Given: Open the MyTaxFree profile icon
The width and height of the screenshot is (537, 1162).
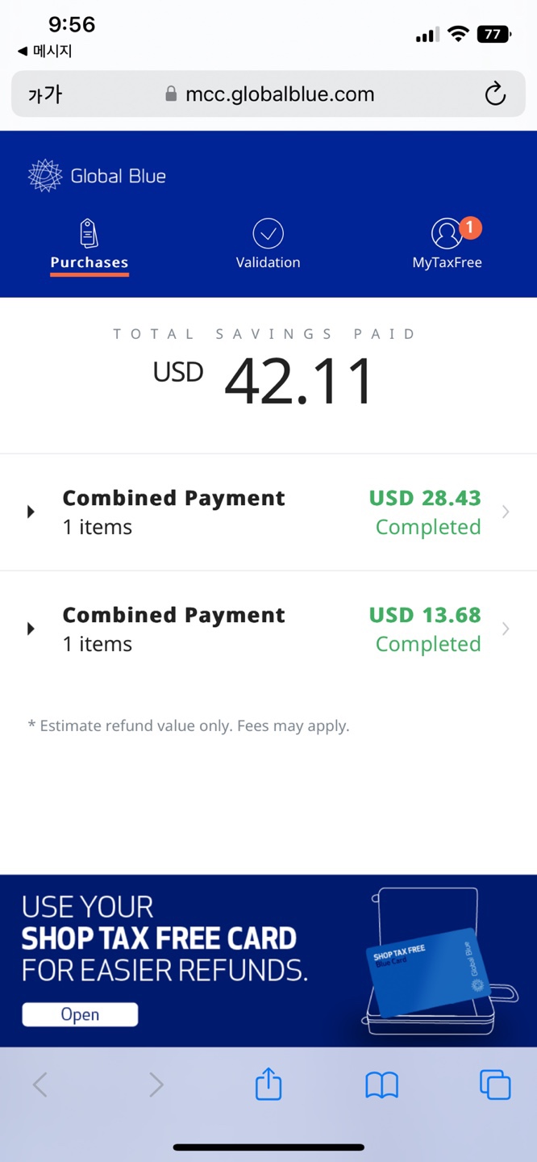Looking at the screenshot, I should tap(446, 234).
